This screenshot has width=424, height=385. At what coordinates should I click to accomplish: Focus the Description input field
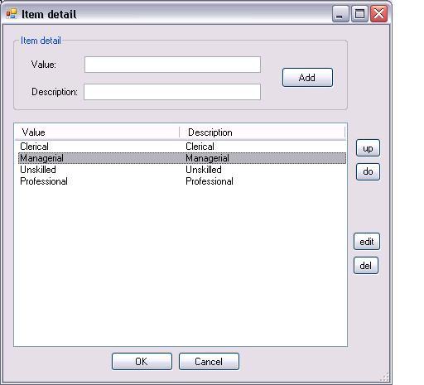[x=172, y=92]
